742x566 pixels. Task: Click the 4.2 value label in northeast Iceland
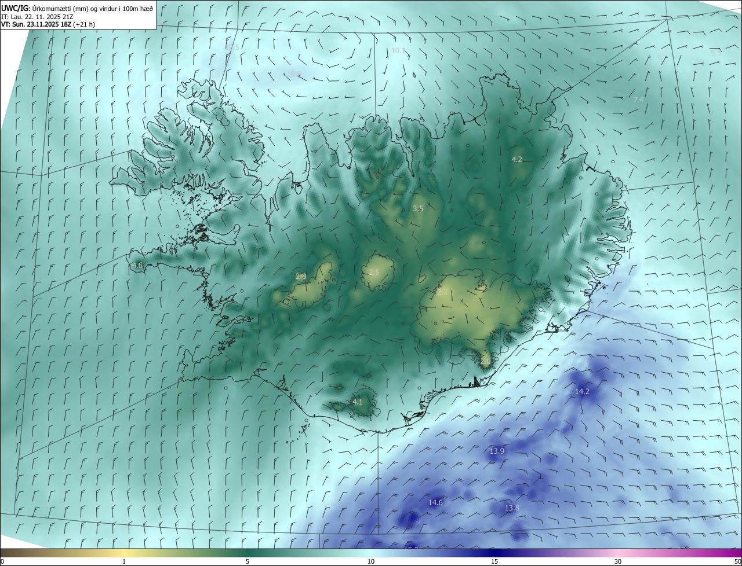coord(517,159)
